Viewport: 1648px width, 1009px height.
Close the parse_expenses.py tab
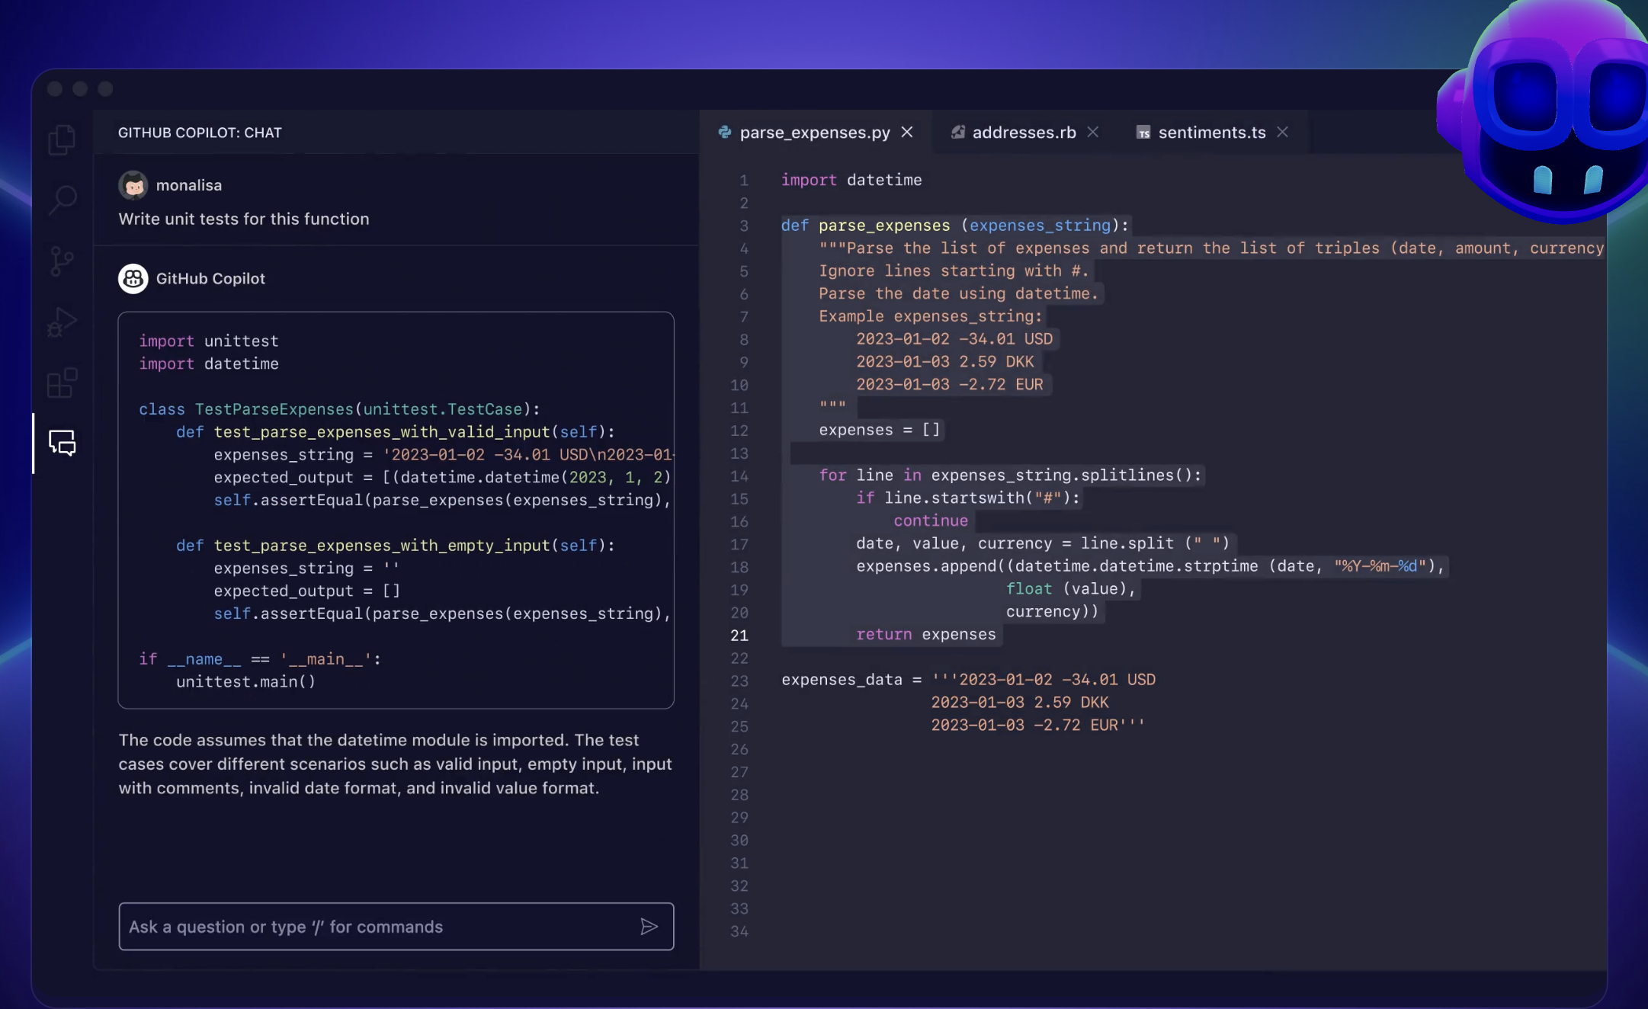(x=907, y=133)
